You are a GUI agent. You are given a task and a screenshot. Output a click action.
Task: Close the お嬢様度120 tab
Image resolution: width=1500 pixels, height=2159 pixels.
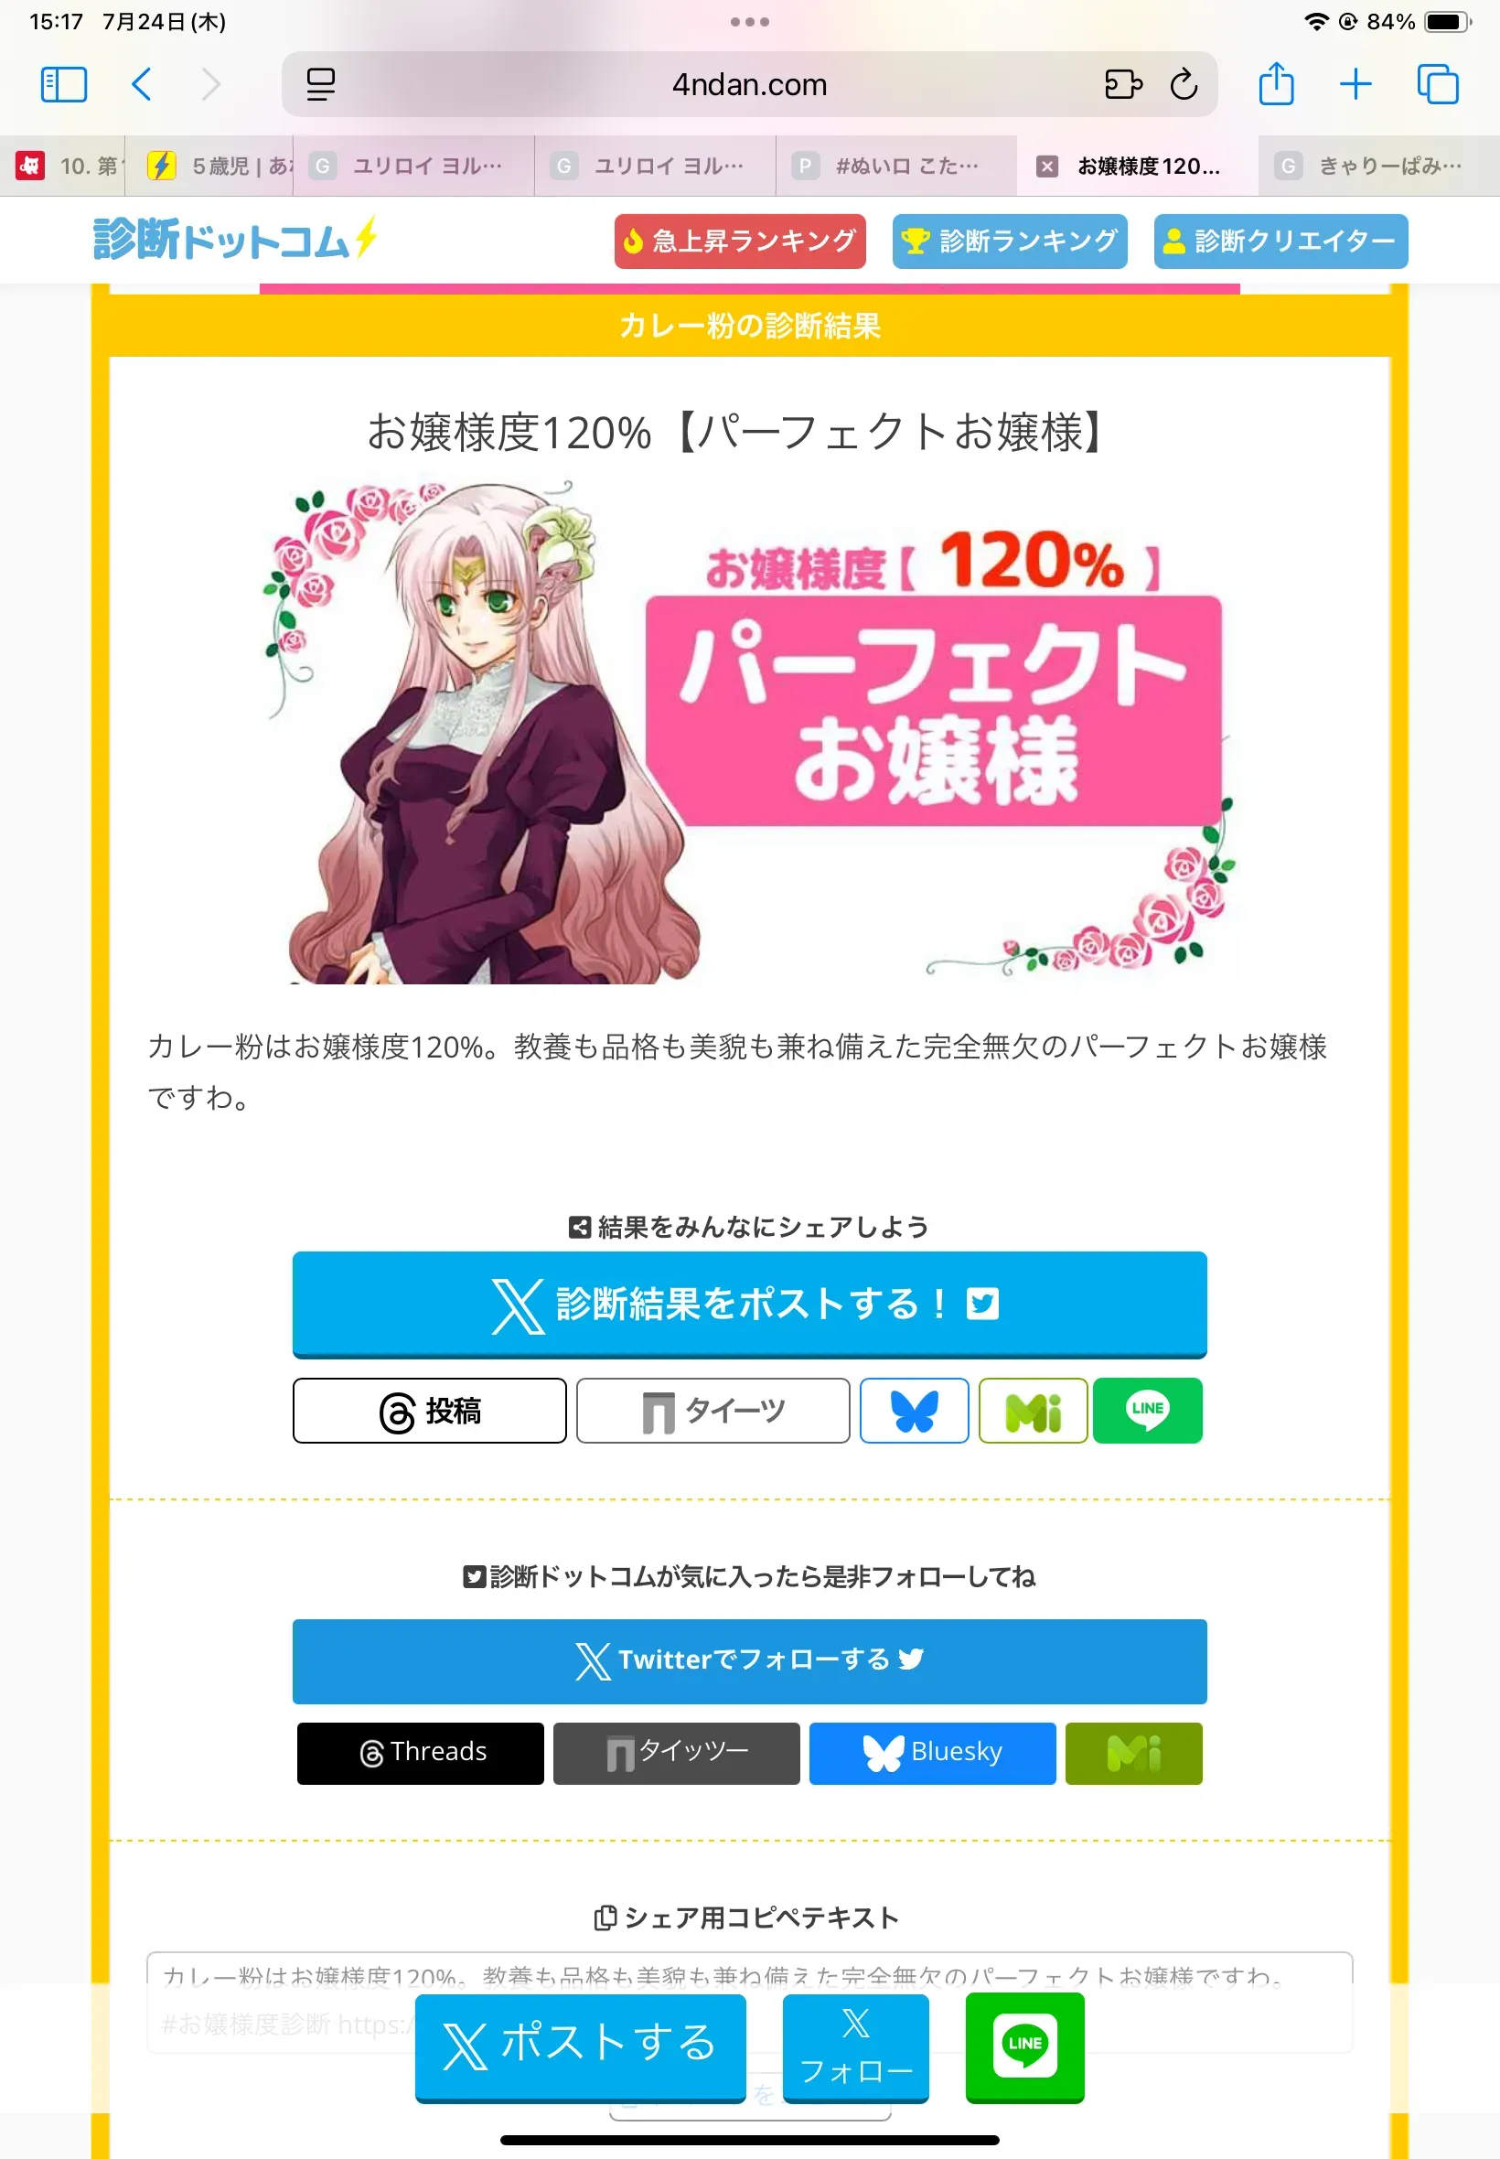pyautogui.click(x=1046, y=166)
